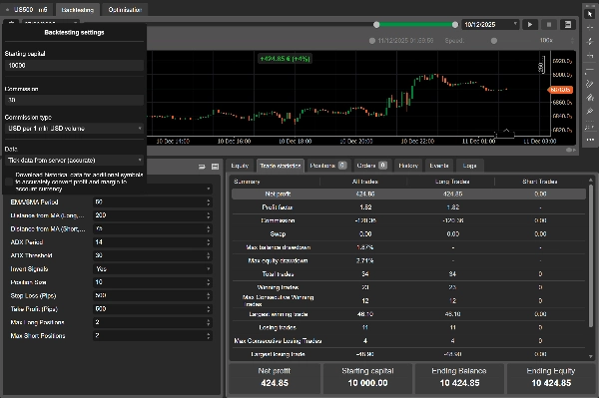Click the Short Trades column header
Image resolution: width=599 pixels, height=398 pixels.
tap(540, 182)
